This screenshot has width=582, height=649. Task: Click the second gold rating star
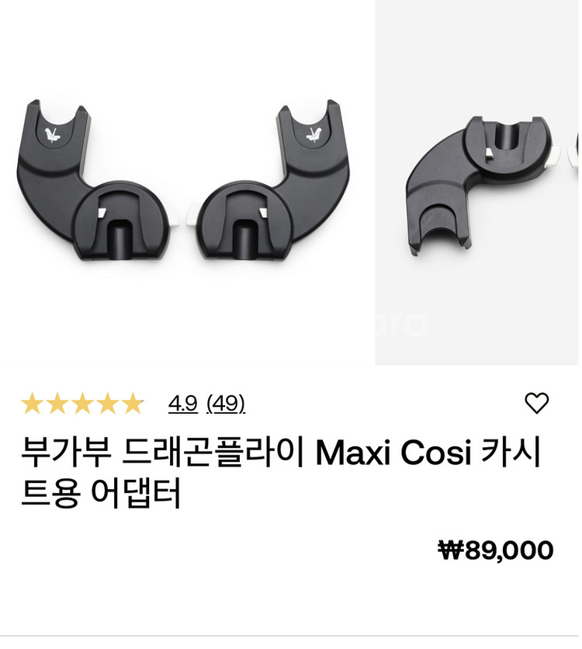57,403
